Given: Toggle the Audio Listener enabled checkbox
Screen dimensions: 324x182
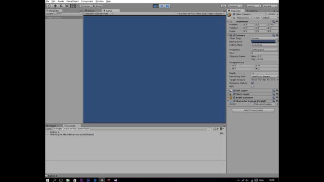Looking at the screenshot, I should [234, 98].
